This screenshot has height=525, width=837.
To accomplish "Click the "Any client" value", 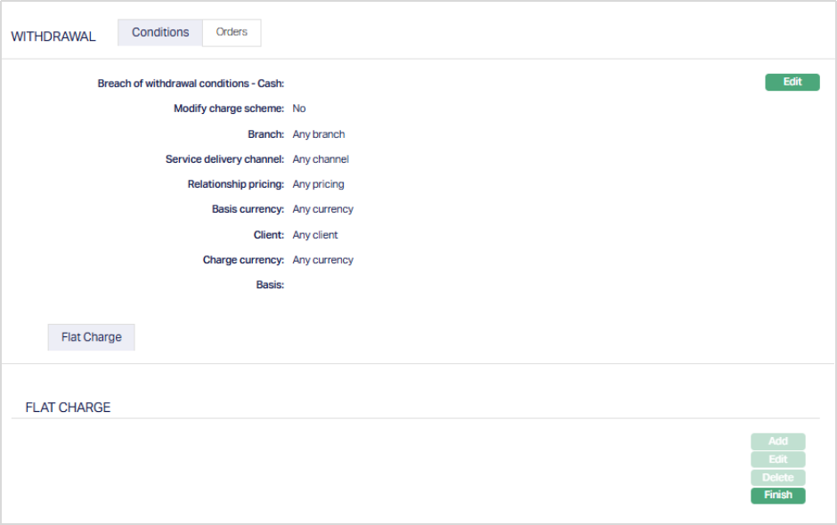I will (315, 235).
